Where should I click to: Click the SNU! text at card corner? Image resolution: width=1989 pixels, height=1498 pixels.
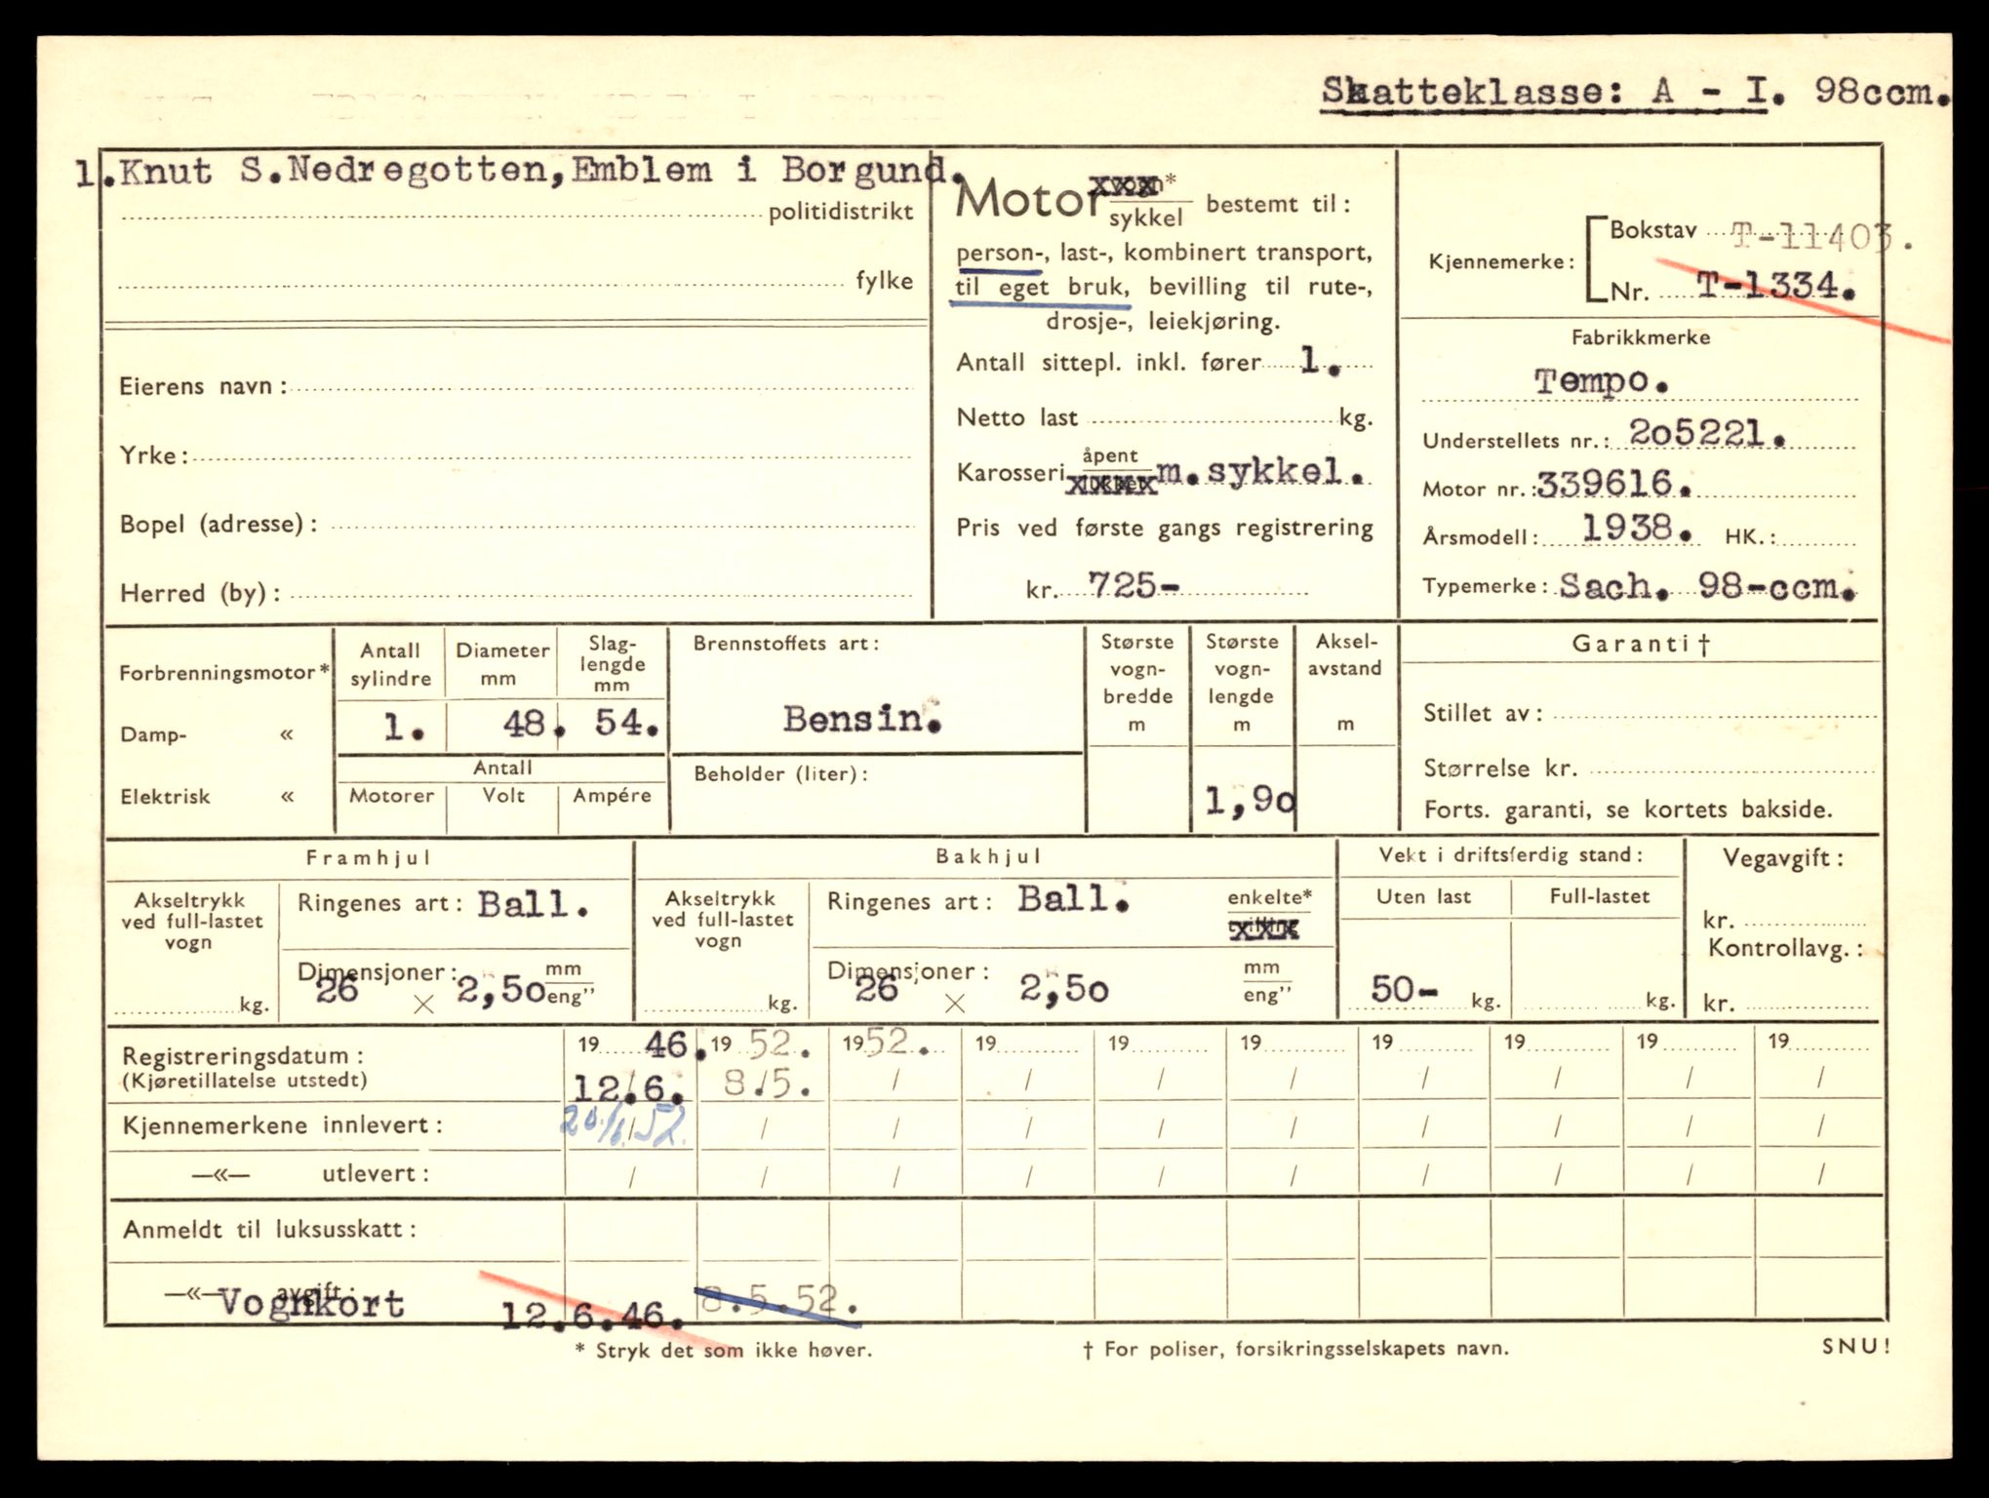(1856, 1347)
